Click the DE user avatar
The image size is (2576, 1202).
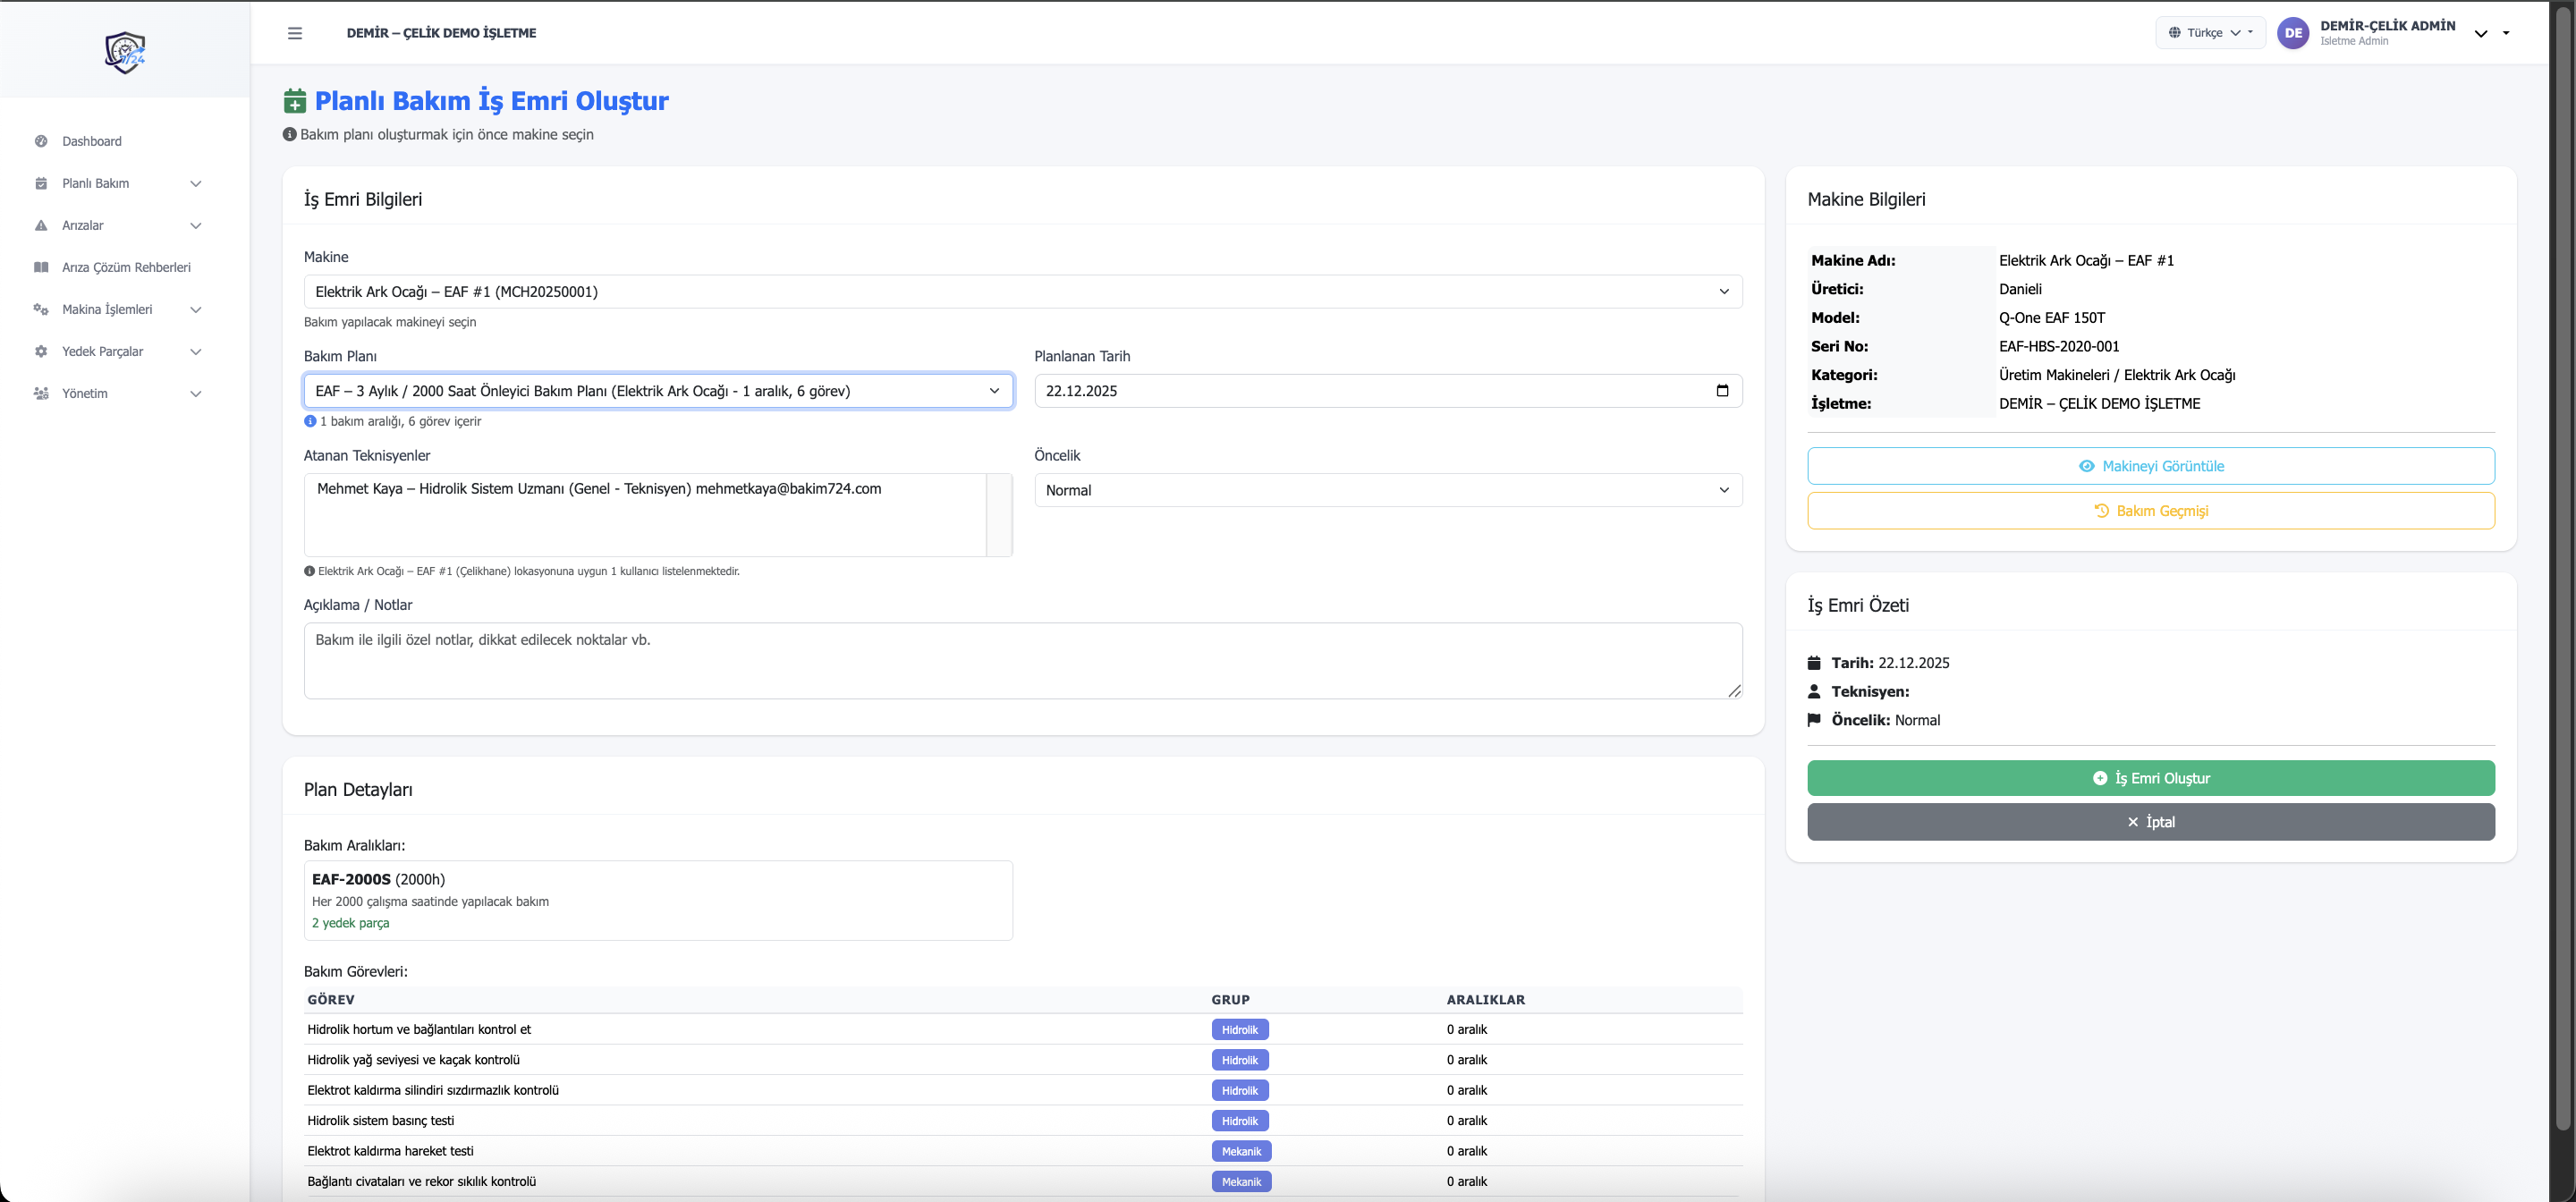click(2292, 33)
